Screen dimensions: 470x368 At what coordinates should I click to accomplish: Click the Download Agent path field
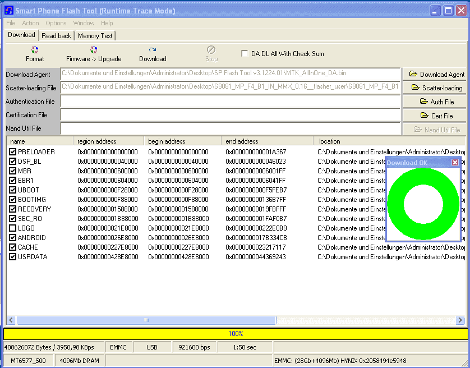pos(230,73)
